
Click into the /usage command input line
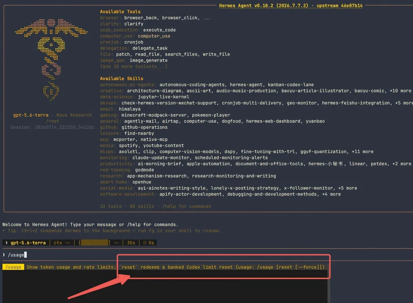pyautogui.click(x=206, y=255)
